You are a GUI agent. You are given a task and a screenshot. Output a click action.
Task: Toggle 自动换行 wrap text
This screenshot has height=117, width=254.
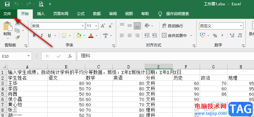173,26
